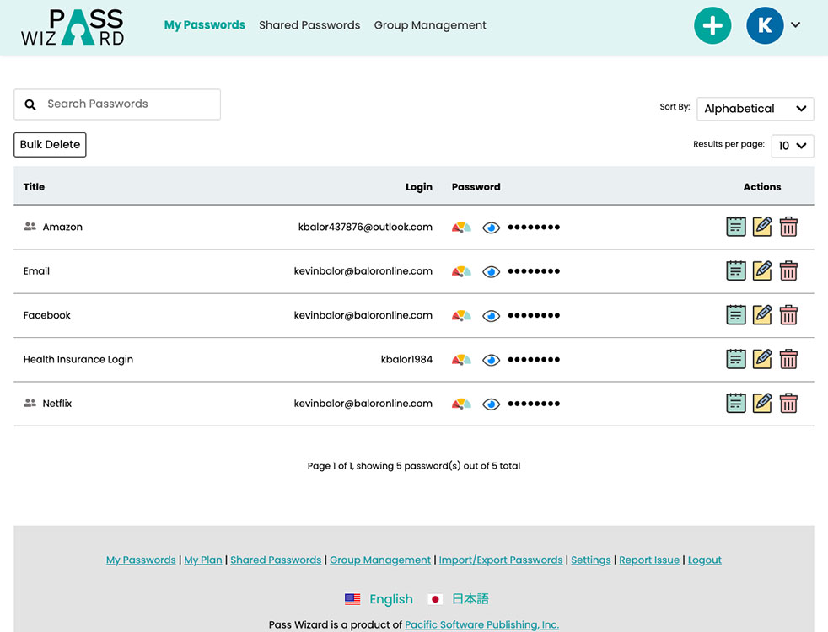This screenshot has width=828, height=632.
Task: Check Health Insurance Login strength gauge
Action: [x=461, y=360]
